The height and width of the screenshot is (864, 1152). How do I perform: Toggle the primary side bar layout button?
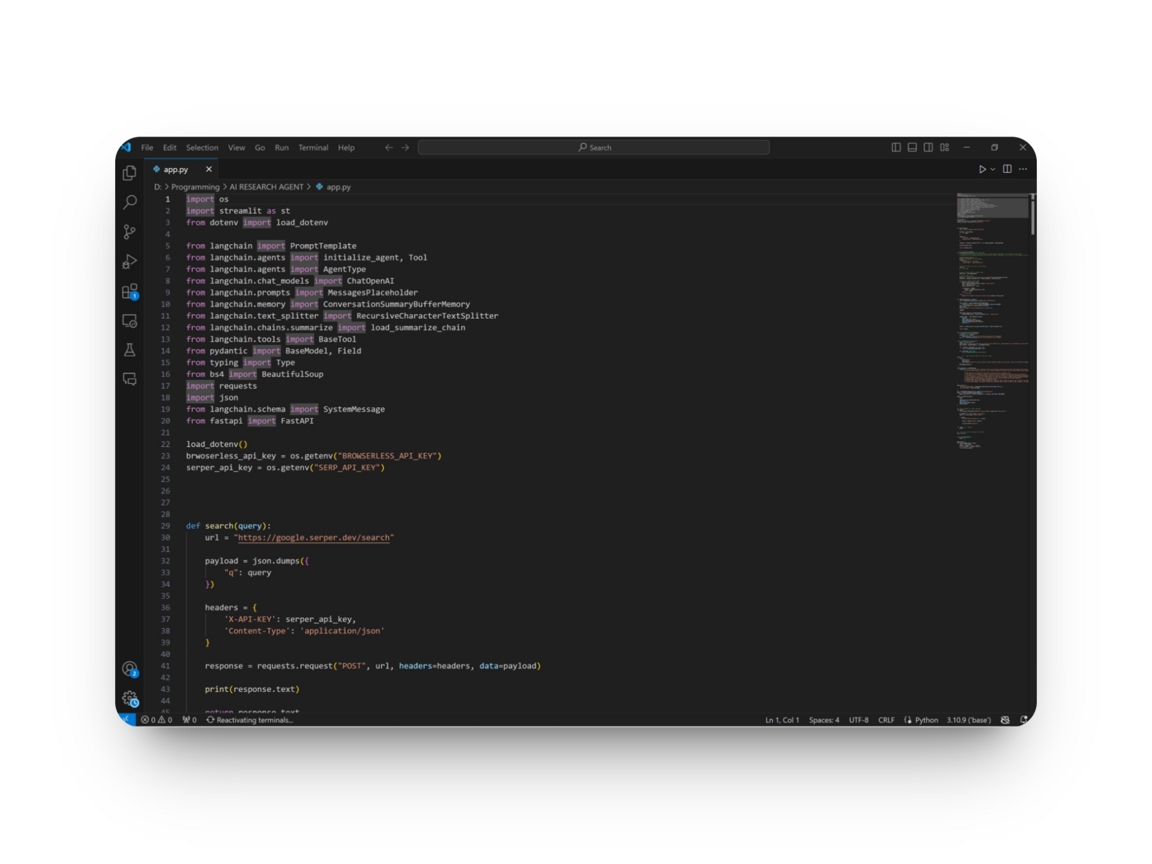click(896, 147)
